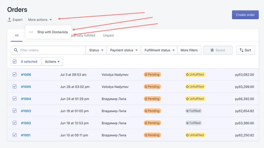
Task: Click date Jun 26 at 03:02 pm
Action: coord(75,87)
